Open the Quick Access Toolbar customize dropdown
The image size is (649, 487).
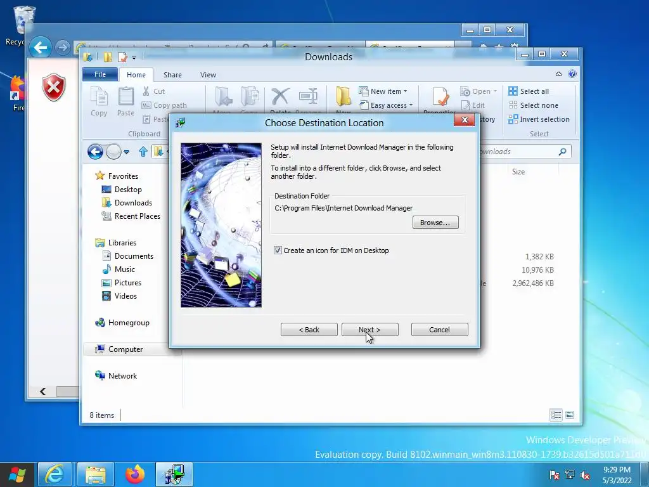(x=134, y=58)
